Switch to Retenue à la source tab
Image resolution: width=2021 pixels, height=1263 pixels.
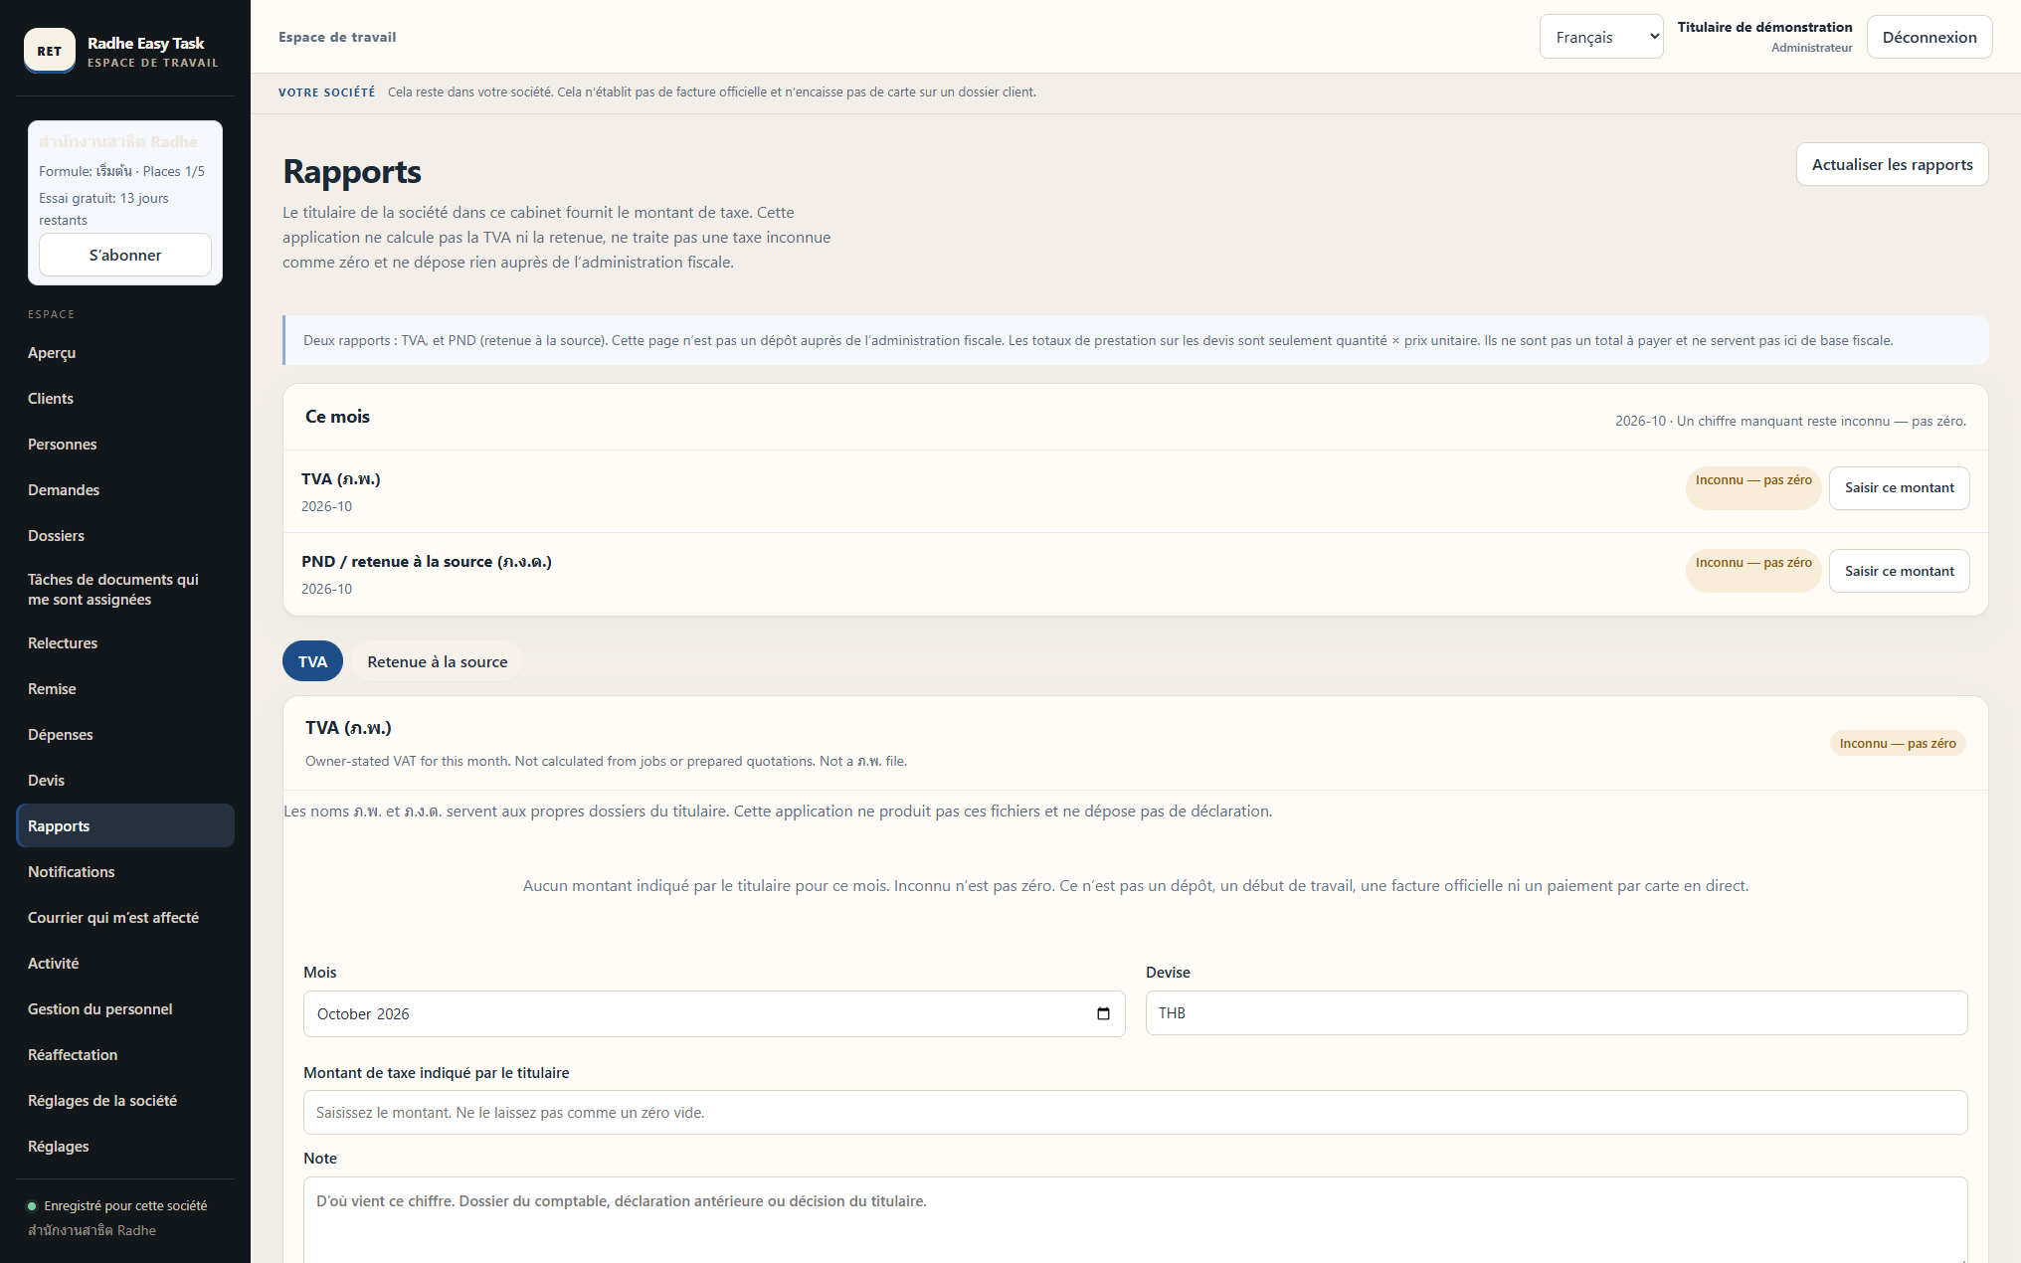coord(437,661)
